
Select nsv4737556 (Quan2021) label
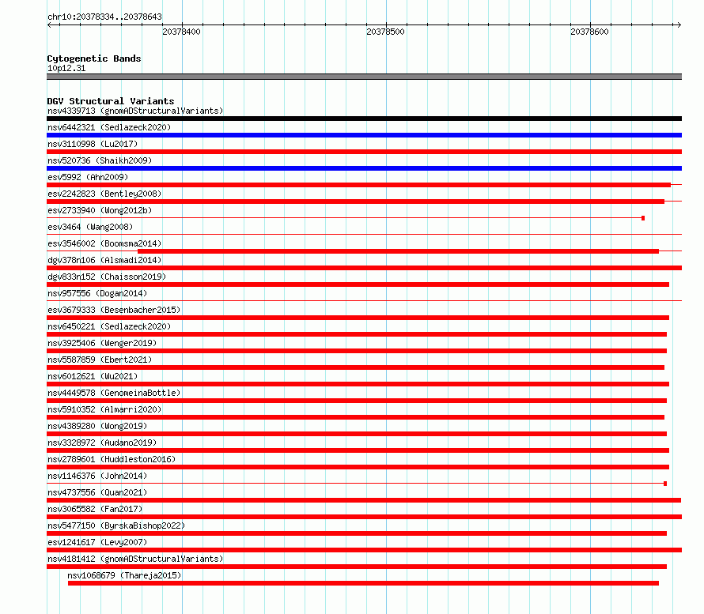click(97, 492)
